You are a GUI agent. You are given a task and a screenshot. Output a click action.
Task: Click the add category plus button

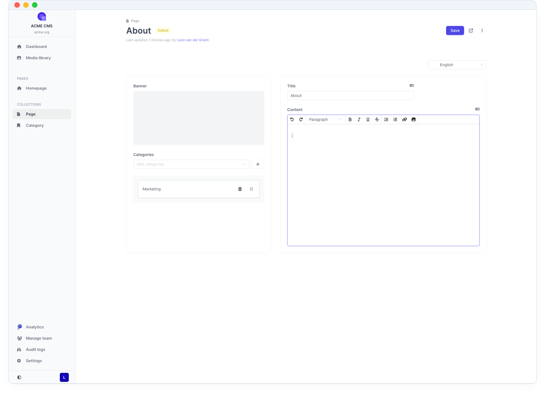258,164
